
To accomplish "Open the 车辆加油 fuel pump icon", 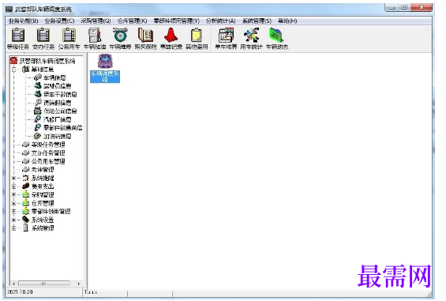I will tap(95, 39).
